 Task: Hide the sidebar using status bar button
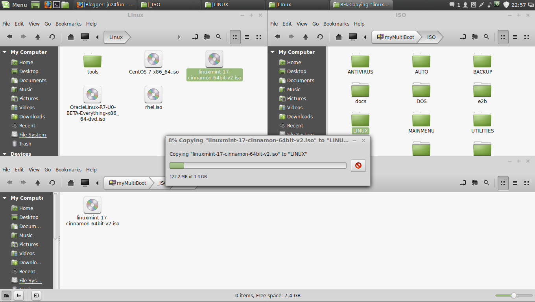tap(36, 295)
